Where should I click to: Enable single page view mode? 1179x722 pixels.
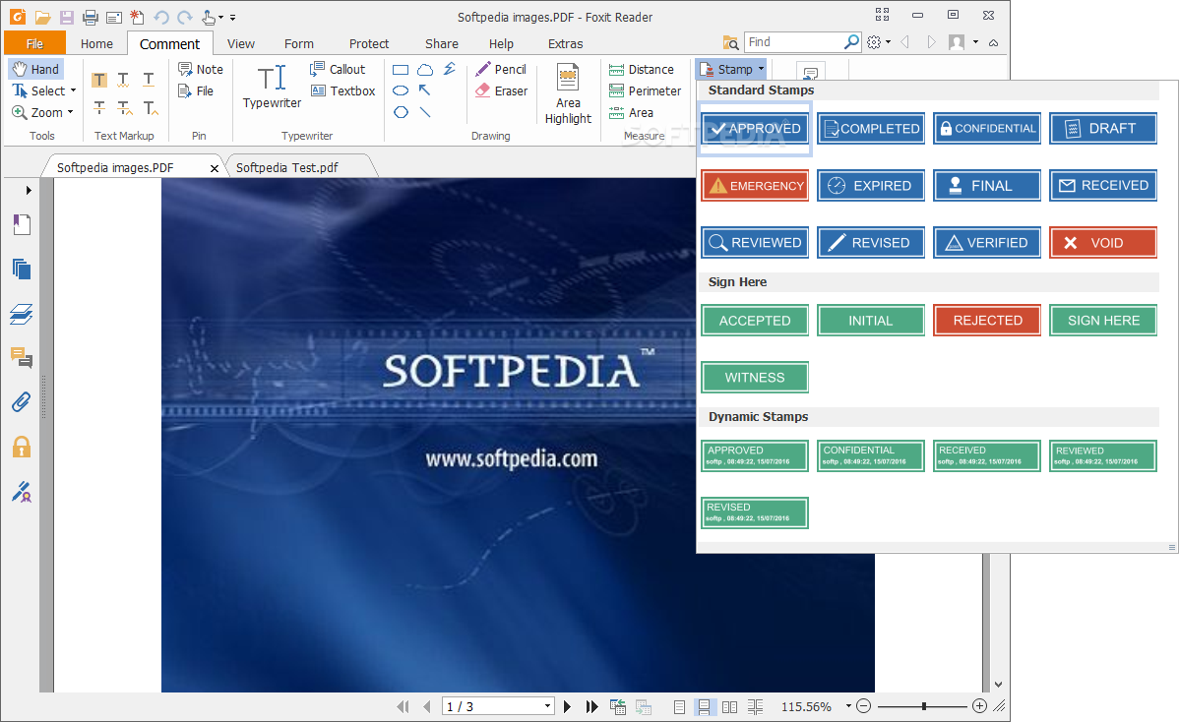pyautogui.click(x=679, y=706)
